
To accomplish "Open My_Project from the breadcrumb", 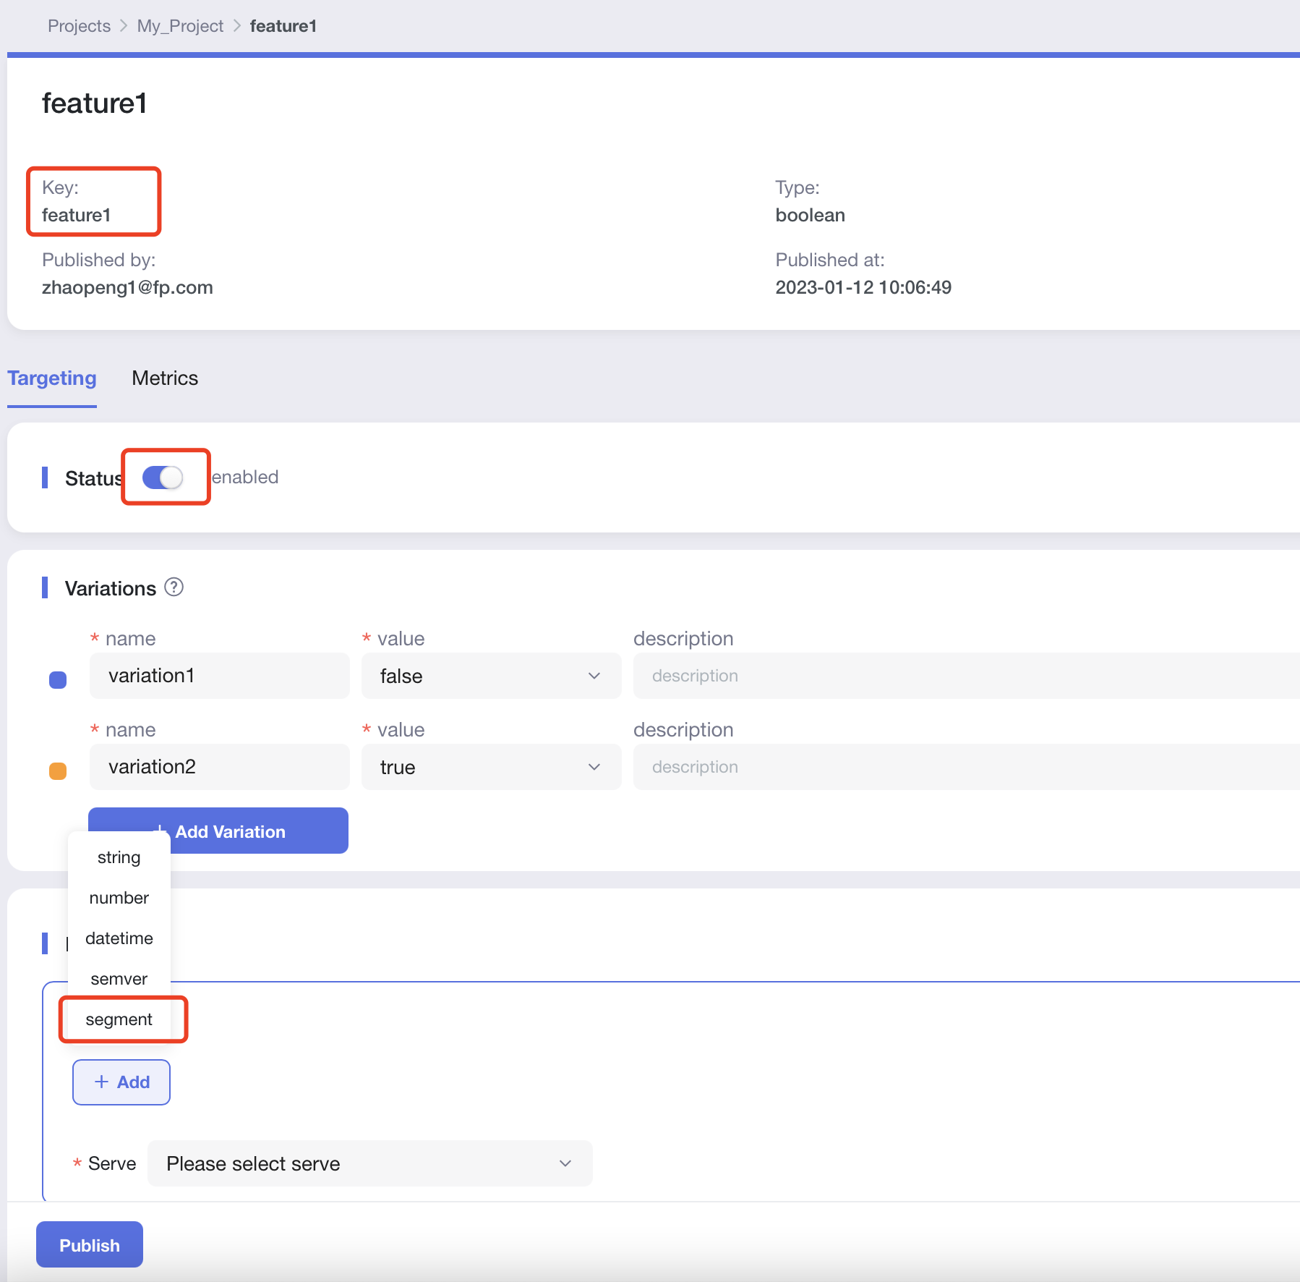I will 180,26.
